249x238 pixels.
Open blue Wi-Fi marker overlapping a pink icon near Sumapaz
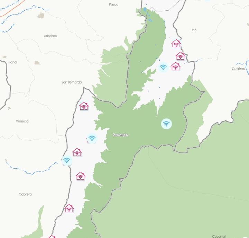click(92, 138)
